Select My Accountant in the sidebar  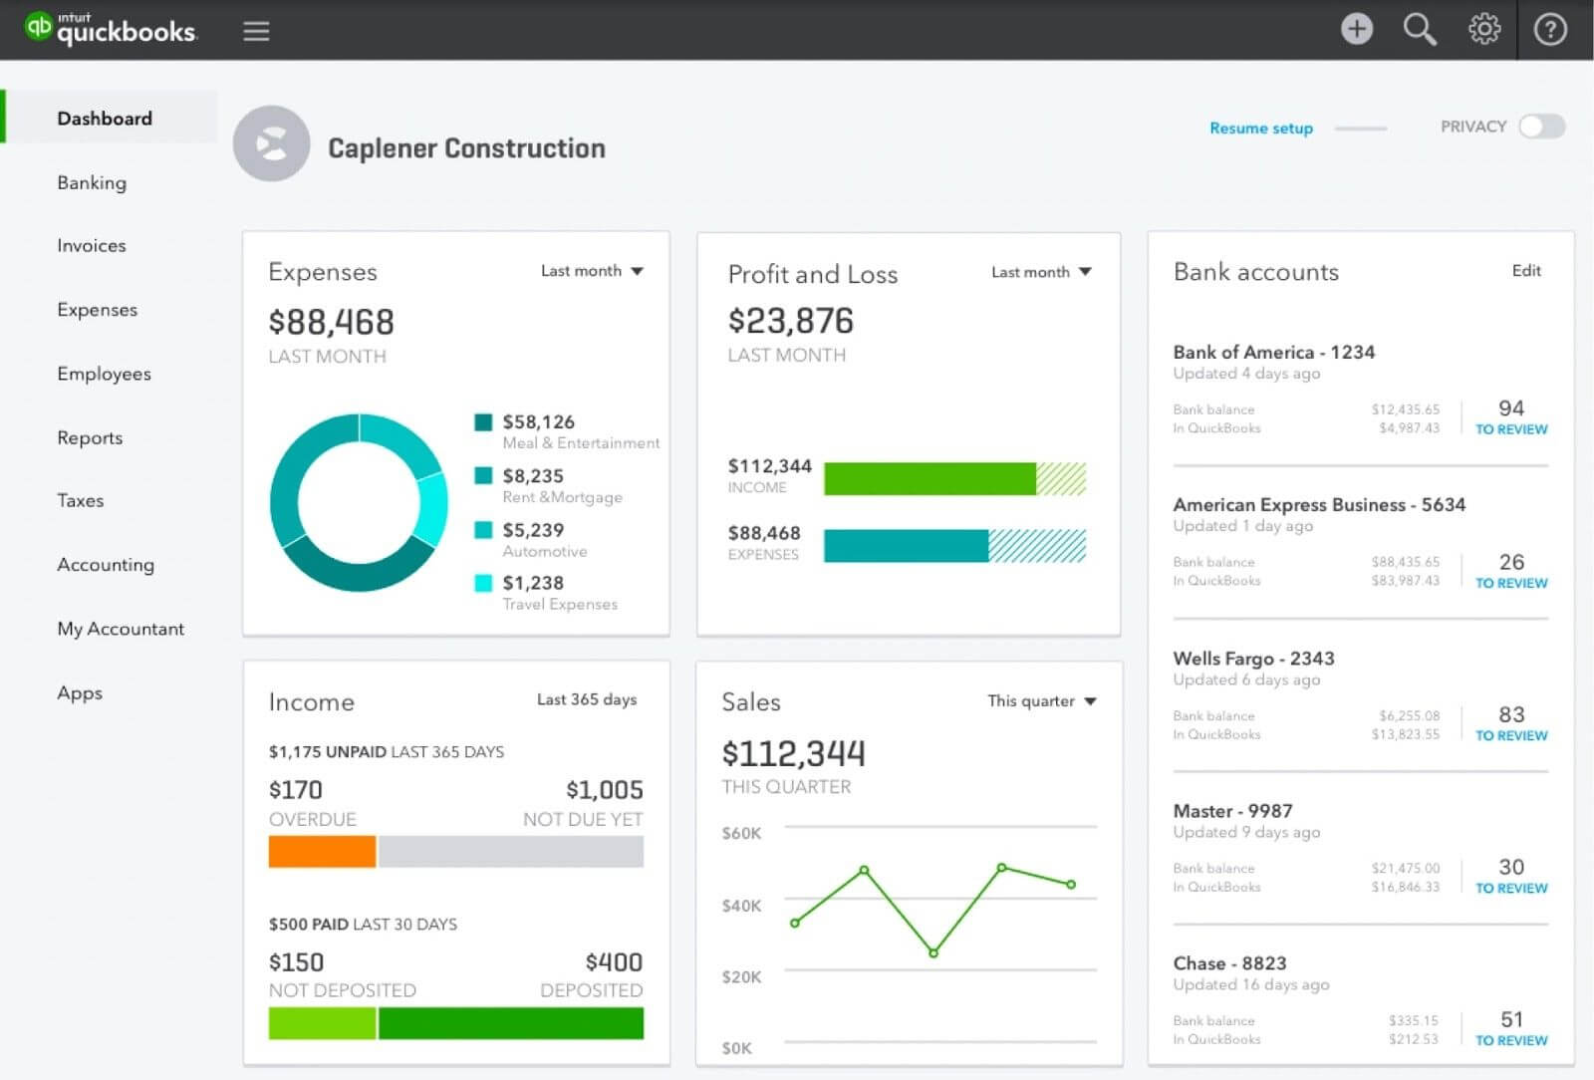[121, 629]
